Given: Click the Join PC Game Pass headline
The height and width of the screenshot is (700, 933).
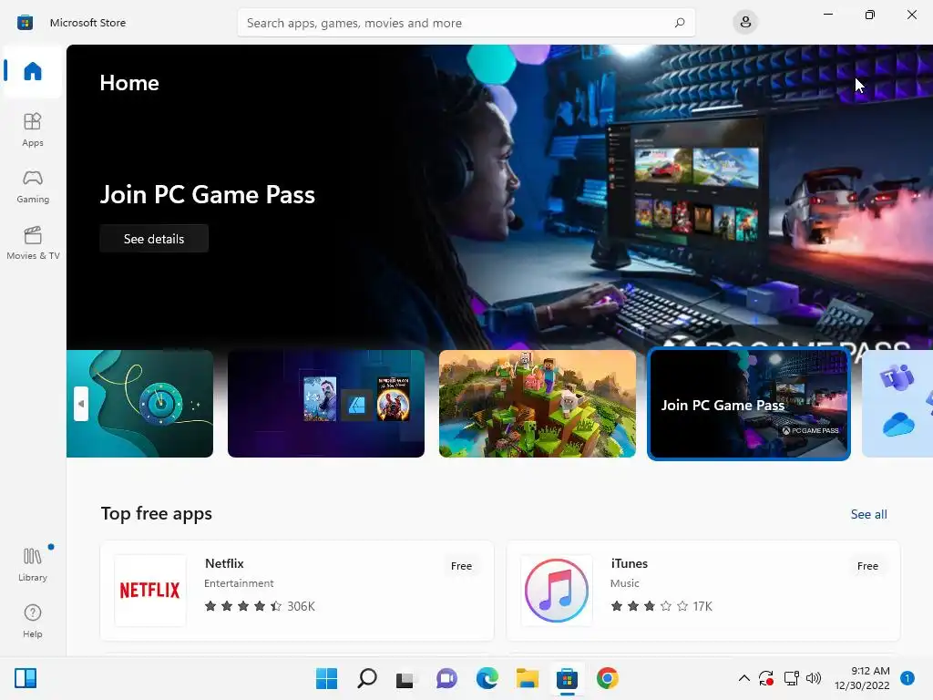Looking at the screenshot, I should [208, 195].
